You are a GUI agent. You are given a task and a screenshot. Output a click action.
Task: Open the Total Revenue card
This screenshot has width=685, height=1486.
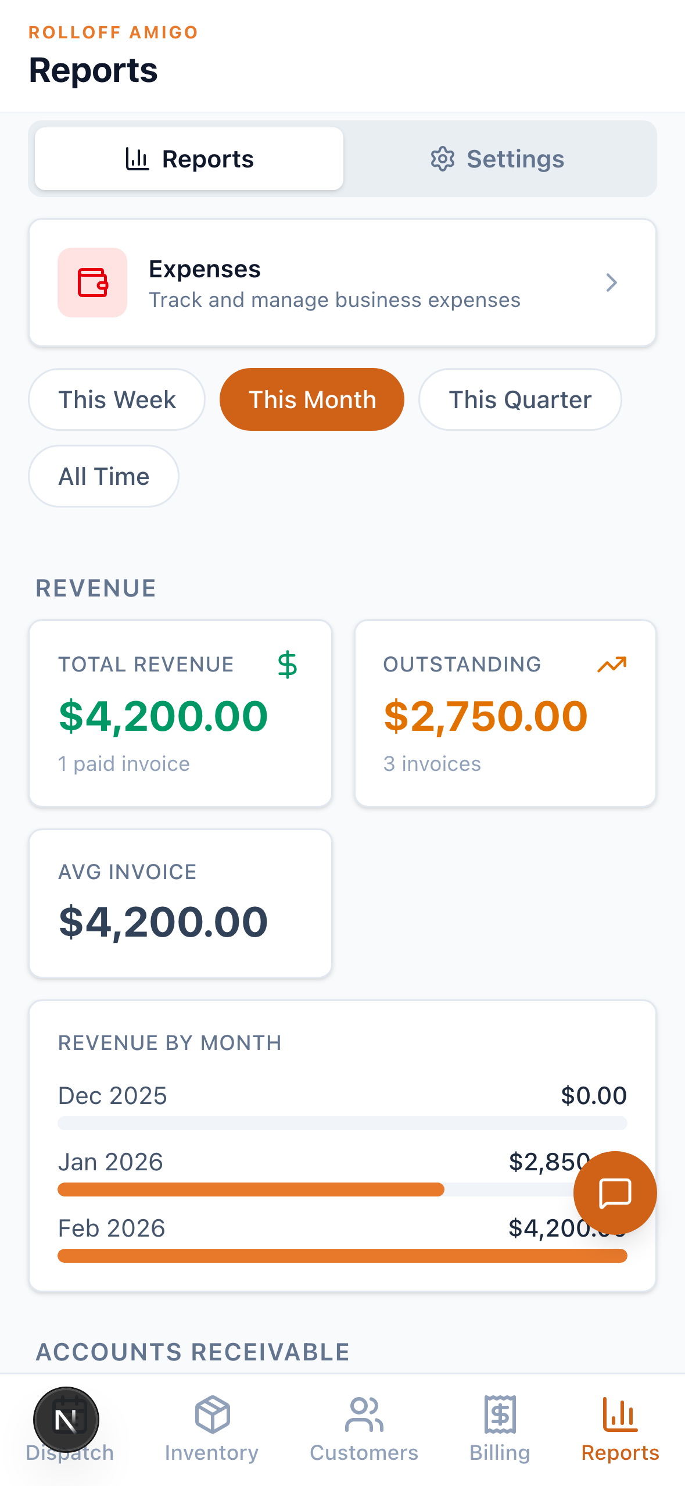tap(180, 713)
